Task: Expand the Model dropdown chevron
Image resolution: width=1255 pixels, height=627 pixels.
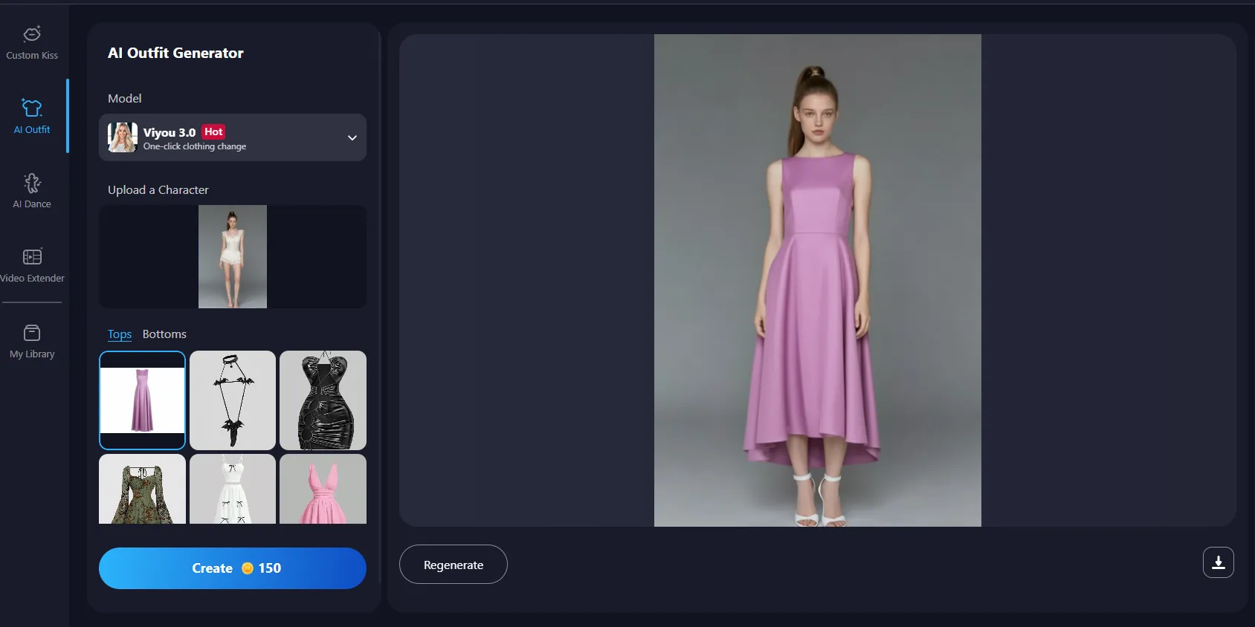Action: click(352, 137)
